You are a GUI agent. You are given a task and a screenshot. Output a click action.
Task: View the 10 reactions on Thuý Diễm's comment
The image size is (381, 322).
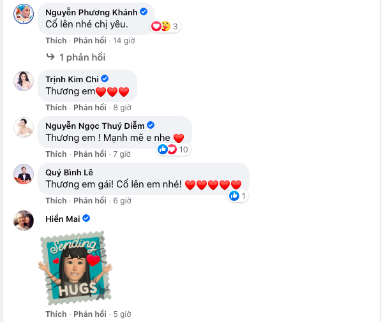173,149
